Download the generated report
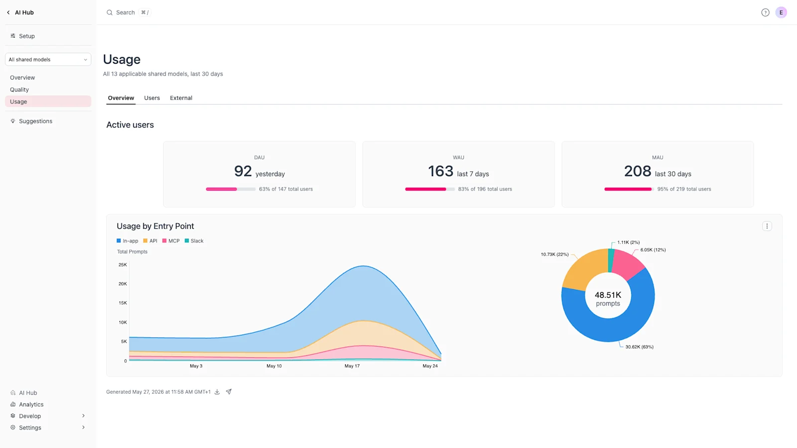This screenshot has height=448, width=797. 217,392
